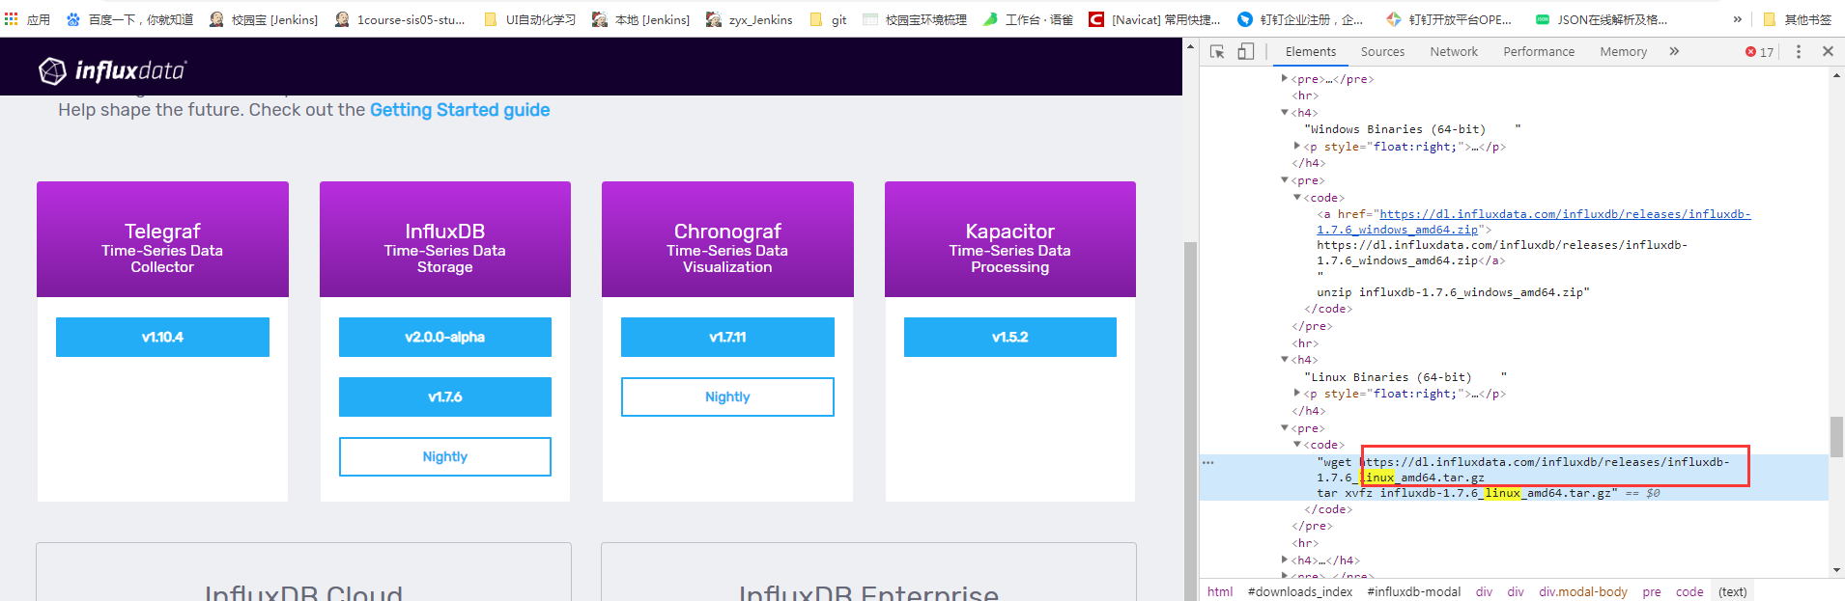Viewport: 1845px width, 601px height.
Task: Click the html breadcrumb
Action: click(1220, 591)
